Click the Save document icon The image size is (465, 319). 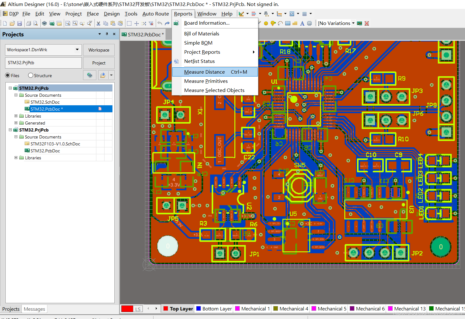(20, 23)
